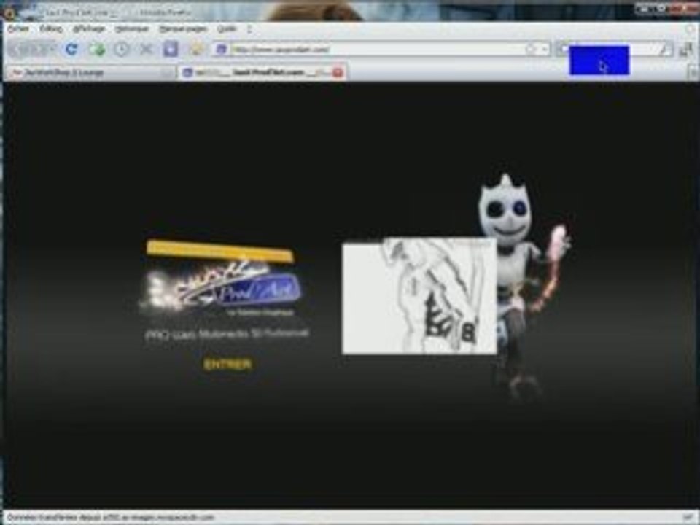This screenshot has width=700, height=525.
Task: Close the ProdArt.com tab with red X
Action: (x=338, y=72)
